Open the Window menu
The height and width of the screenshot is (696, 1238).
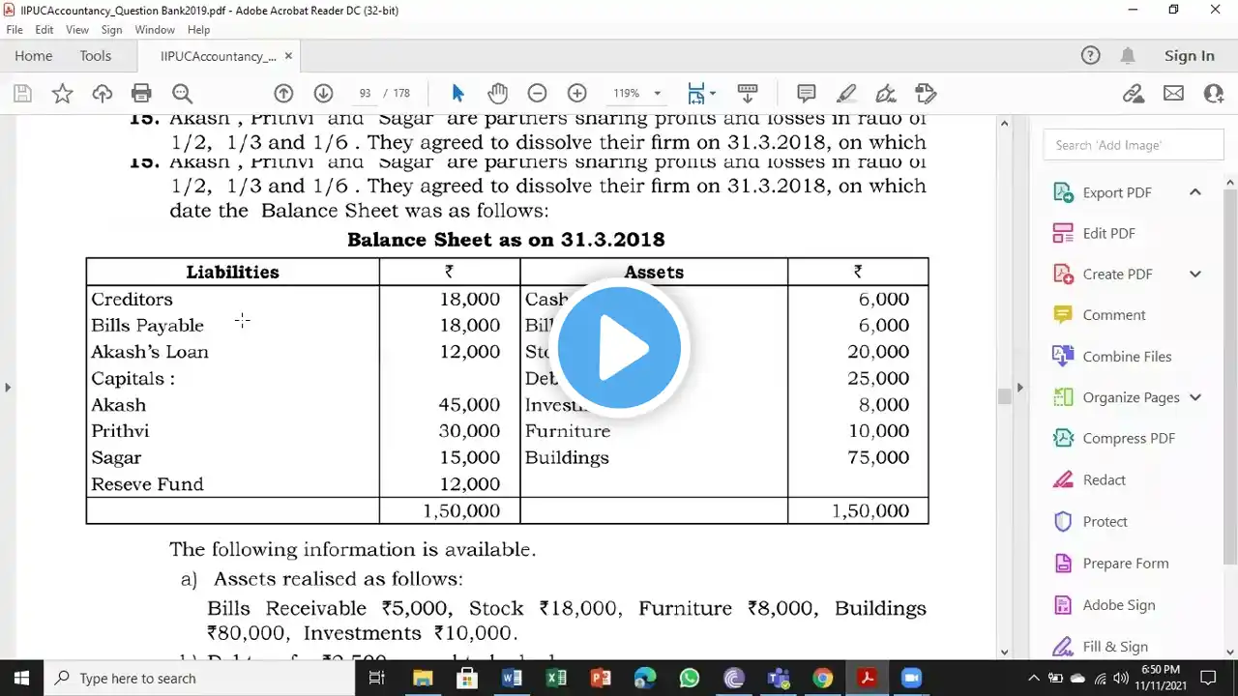(155, 30)
